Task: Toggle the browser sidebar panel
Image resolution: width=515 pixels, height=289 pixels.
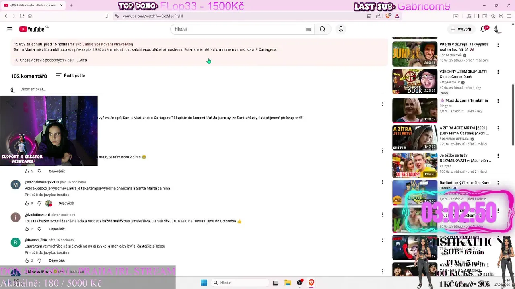Action: [477, 16]
